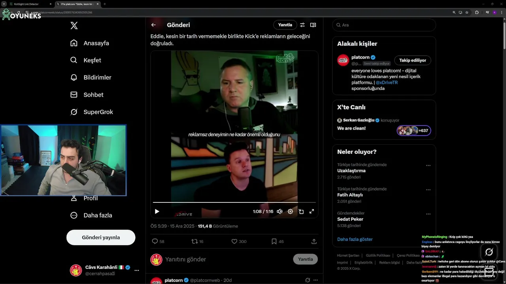This screenshot has height=284, width=506.
Task: Open the reader view book icon
Action: [313, 25]
